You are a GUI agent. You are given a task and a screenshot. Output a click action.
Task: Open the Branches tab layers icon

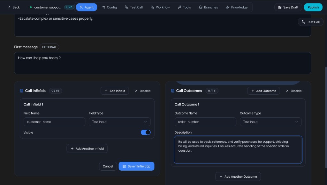click(x=201, y=7)
